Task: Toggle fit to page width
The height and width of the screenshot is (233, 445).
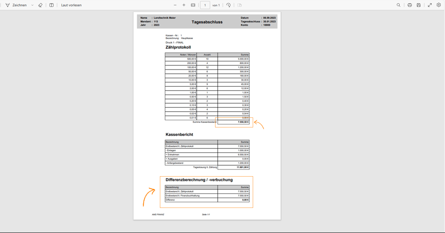Action: 193,5
